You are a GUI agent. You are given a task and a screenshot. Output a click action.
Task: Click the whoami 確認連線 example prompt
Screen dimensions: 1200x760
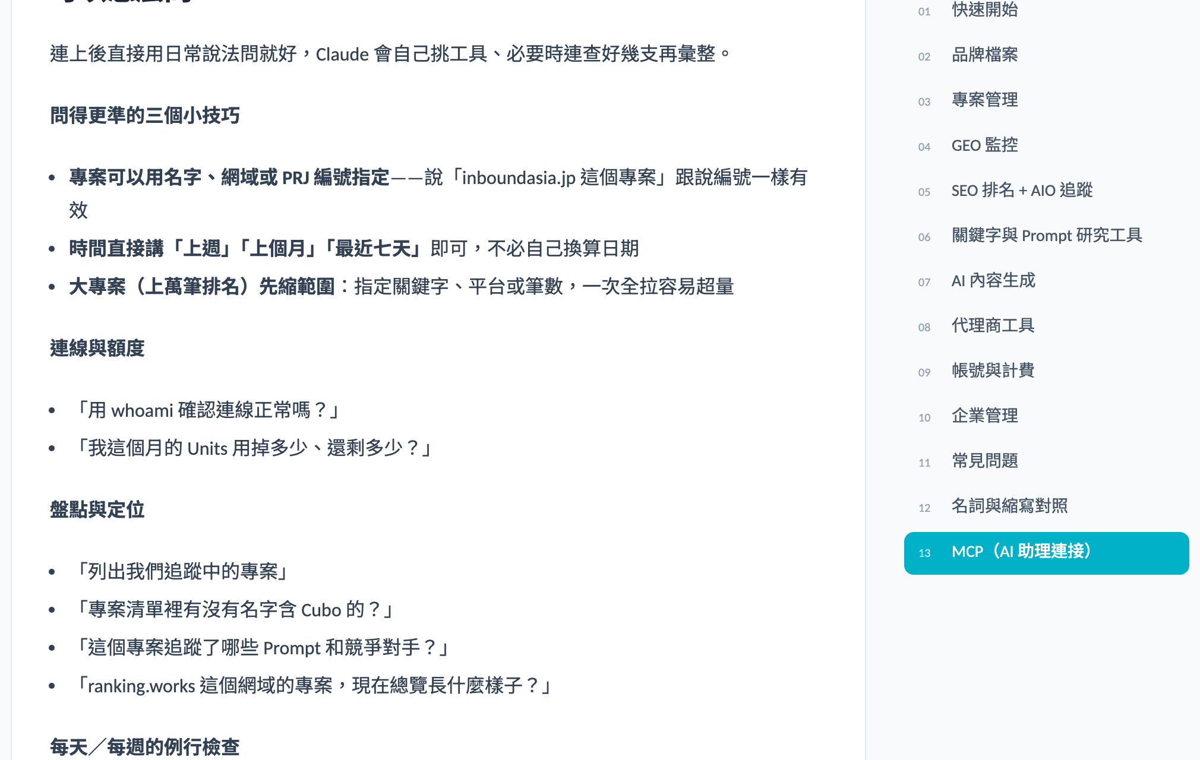pos(206,410)
